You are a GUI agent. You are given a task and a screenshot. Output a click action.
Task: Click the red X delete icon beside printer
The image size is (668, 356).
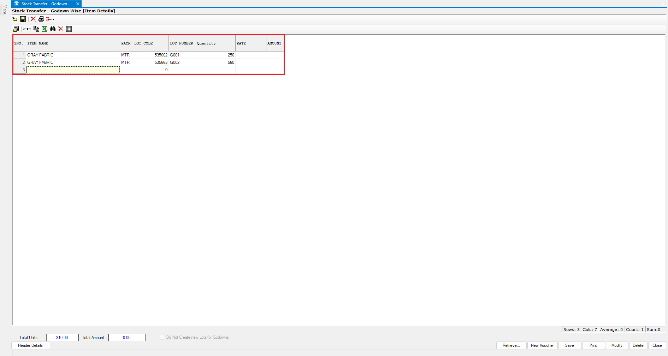click(x=33, y=19)
